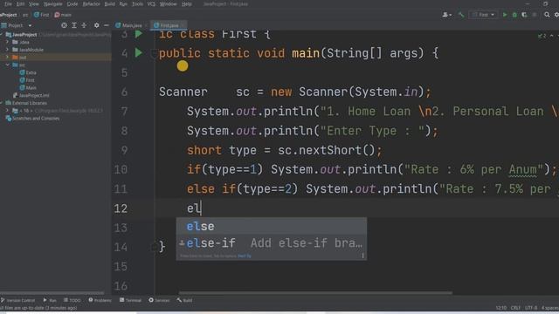This screenshot has width=559, height=314.
Task: Open the Terminal tool window
Action: pos(130,300)
